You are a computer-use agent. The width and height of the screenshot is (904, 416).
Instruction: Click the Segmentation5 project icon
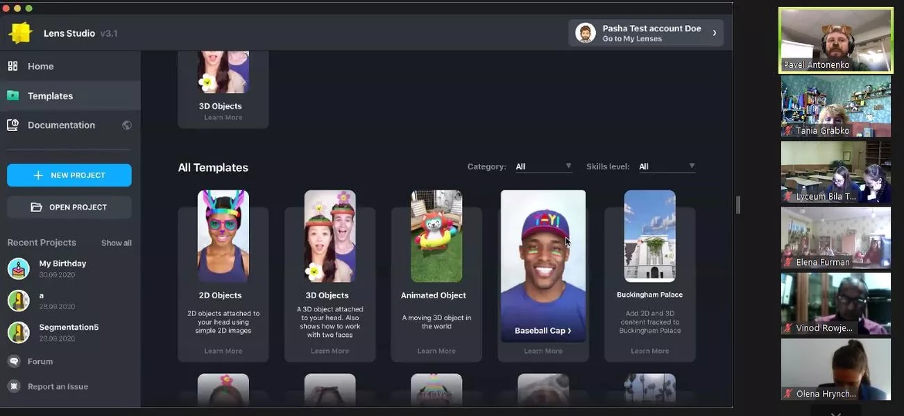19,332
